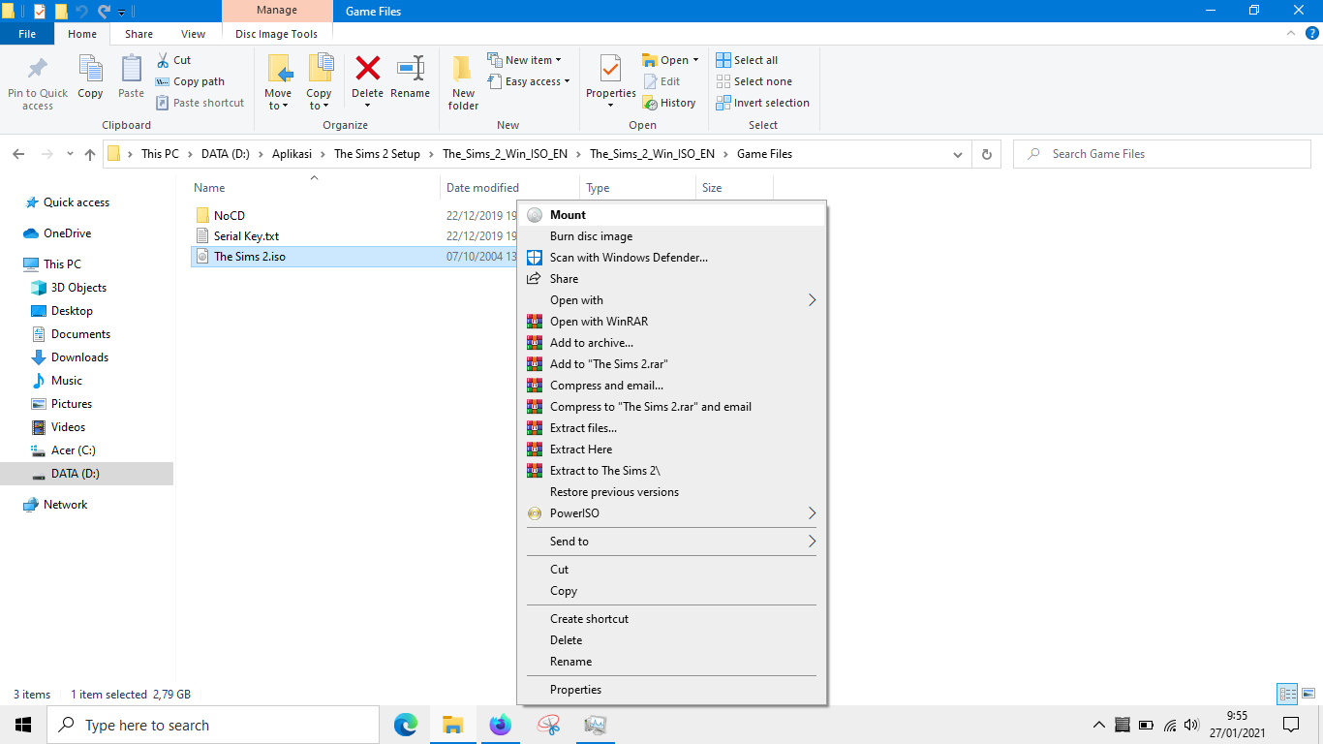Refresh the current folder
This screenshot has height=744, width=1323.
(x=986, y=154)
